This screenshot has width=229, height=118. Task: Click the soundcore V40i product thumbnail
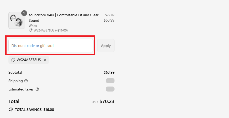click(x=17, y=20)
